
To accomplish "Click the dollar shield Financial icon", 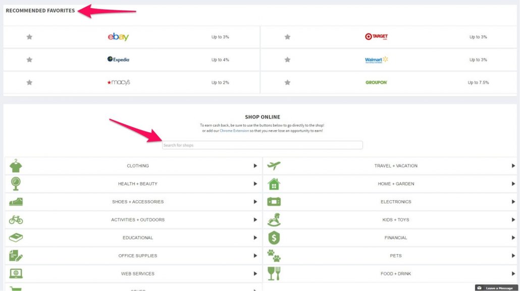I will [x=274, y=238].
